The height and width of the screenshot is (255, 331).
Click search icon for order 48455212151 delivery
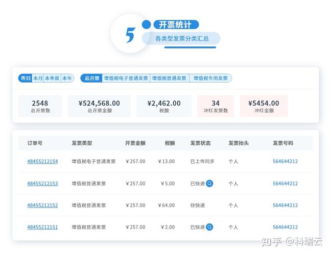pos(209,227)
